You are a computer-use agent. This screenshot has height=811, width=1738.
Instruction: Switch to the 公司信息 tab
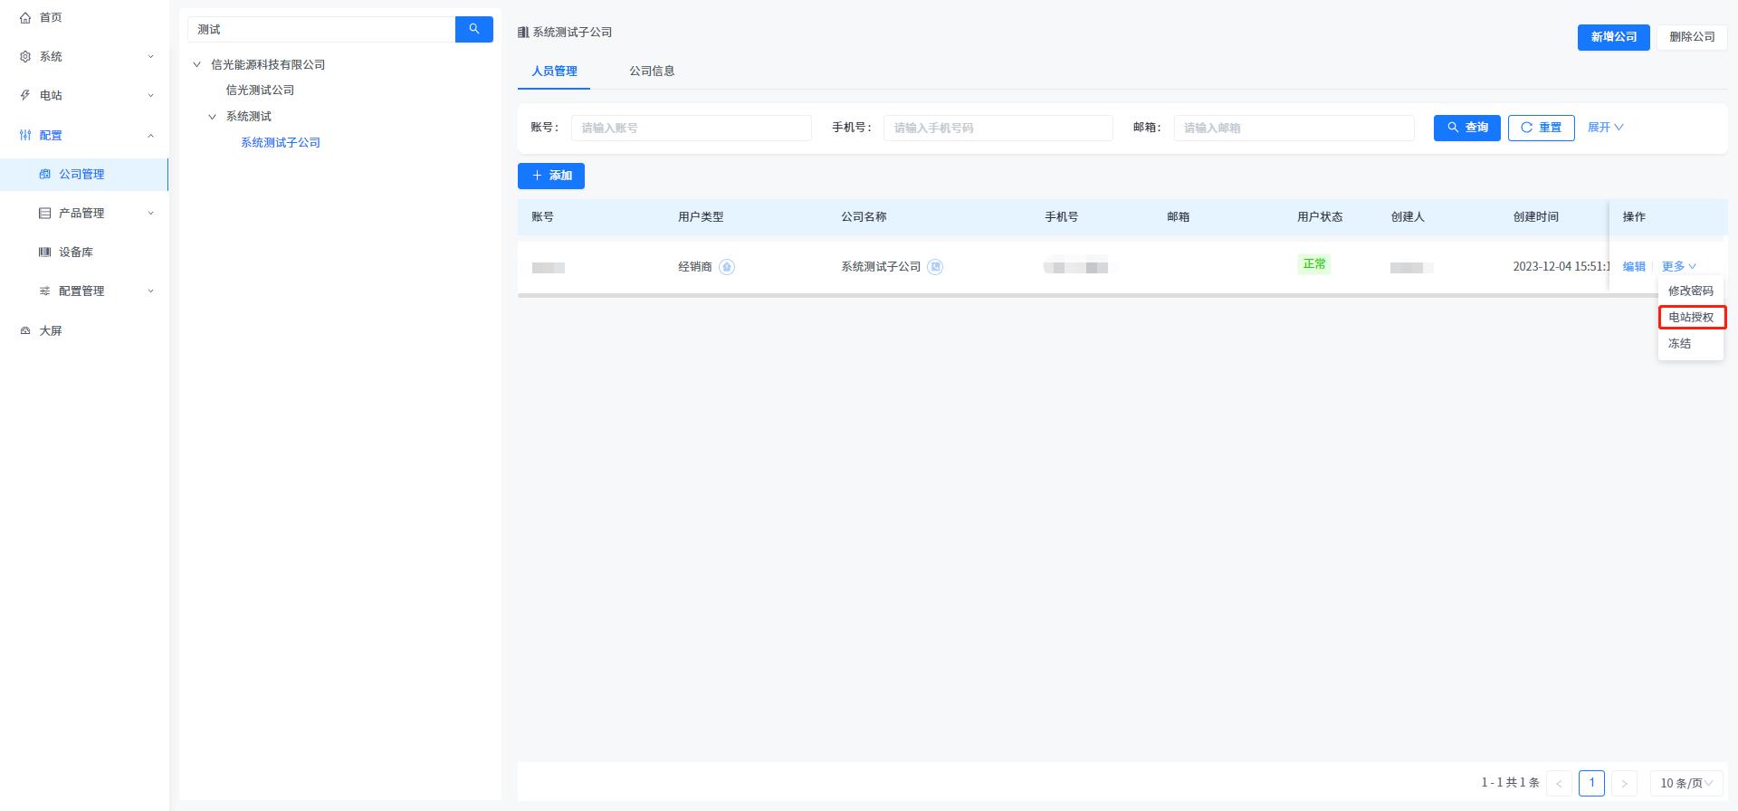[x=652, y=72]
